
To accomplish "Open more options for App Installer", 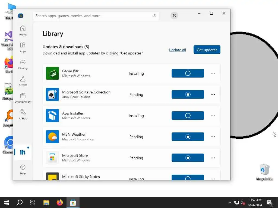I will tap(213, 115).
